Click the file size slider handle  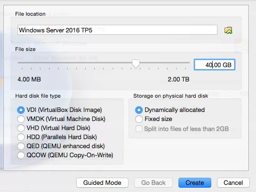pyautogui.click(x=136, y=64)
